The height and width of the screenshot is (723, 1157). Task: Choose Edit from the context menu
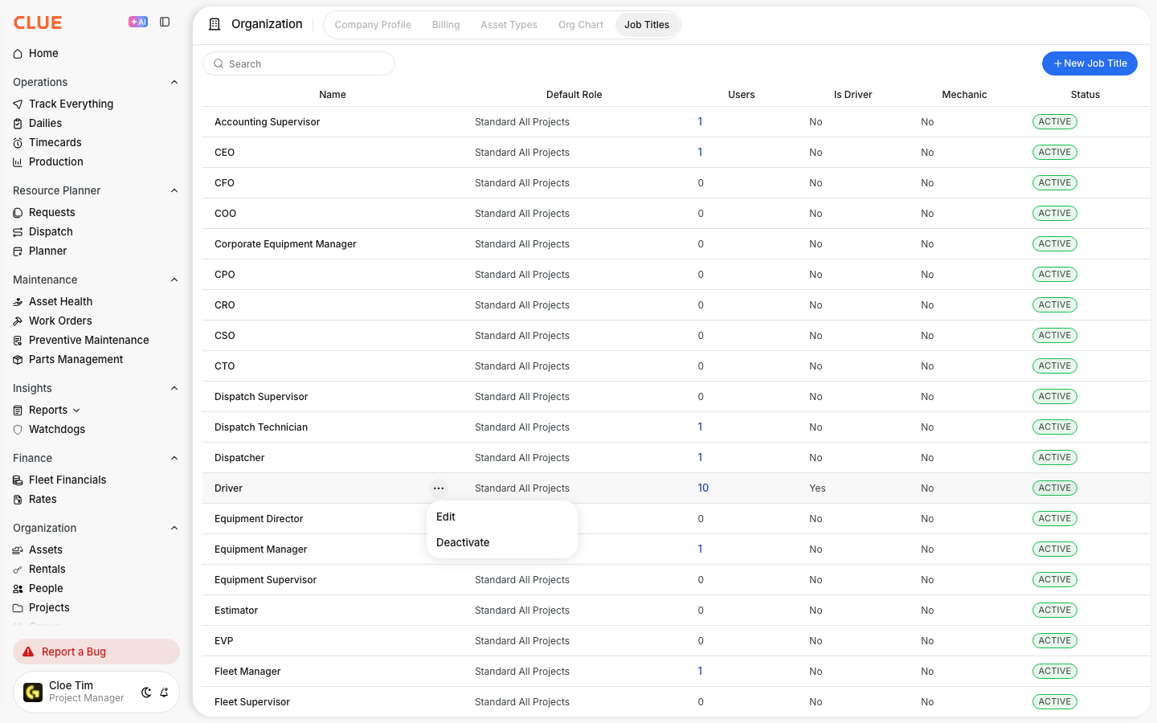click(502, 517)
